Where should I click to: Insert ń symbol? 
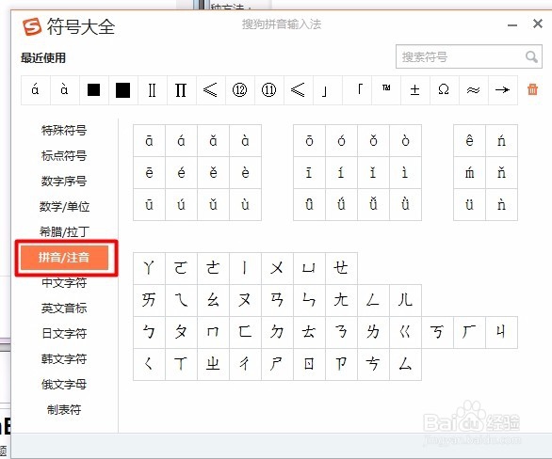tap(502, 140)
